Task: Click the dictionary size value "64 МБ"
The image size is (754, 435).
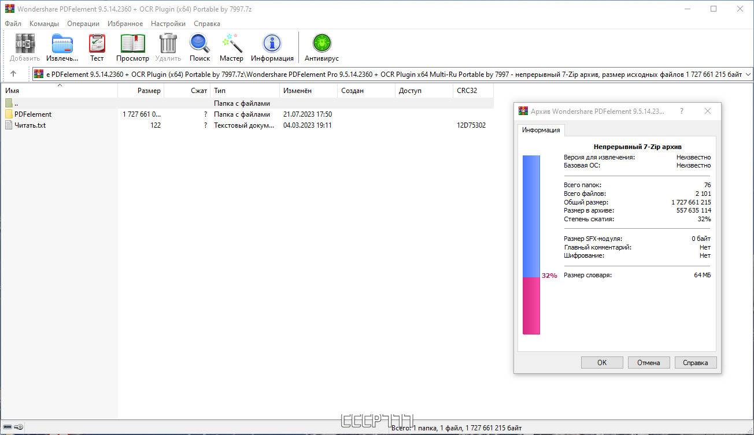Action: [x=703, y=275]
